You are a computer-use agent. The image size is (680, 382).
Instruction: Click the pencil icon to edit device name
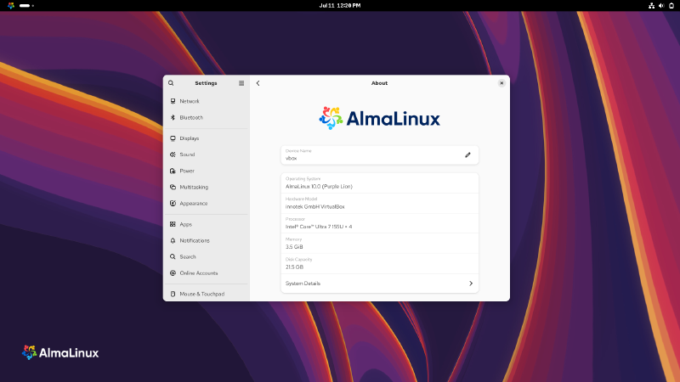pyautogui.click(x=467, y=154)
